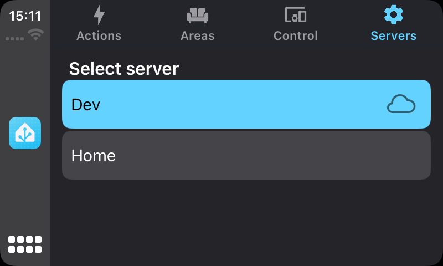Click the cellular signal dots indicator
This screenshot has height=266, width=443.
click(15, 39)
